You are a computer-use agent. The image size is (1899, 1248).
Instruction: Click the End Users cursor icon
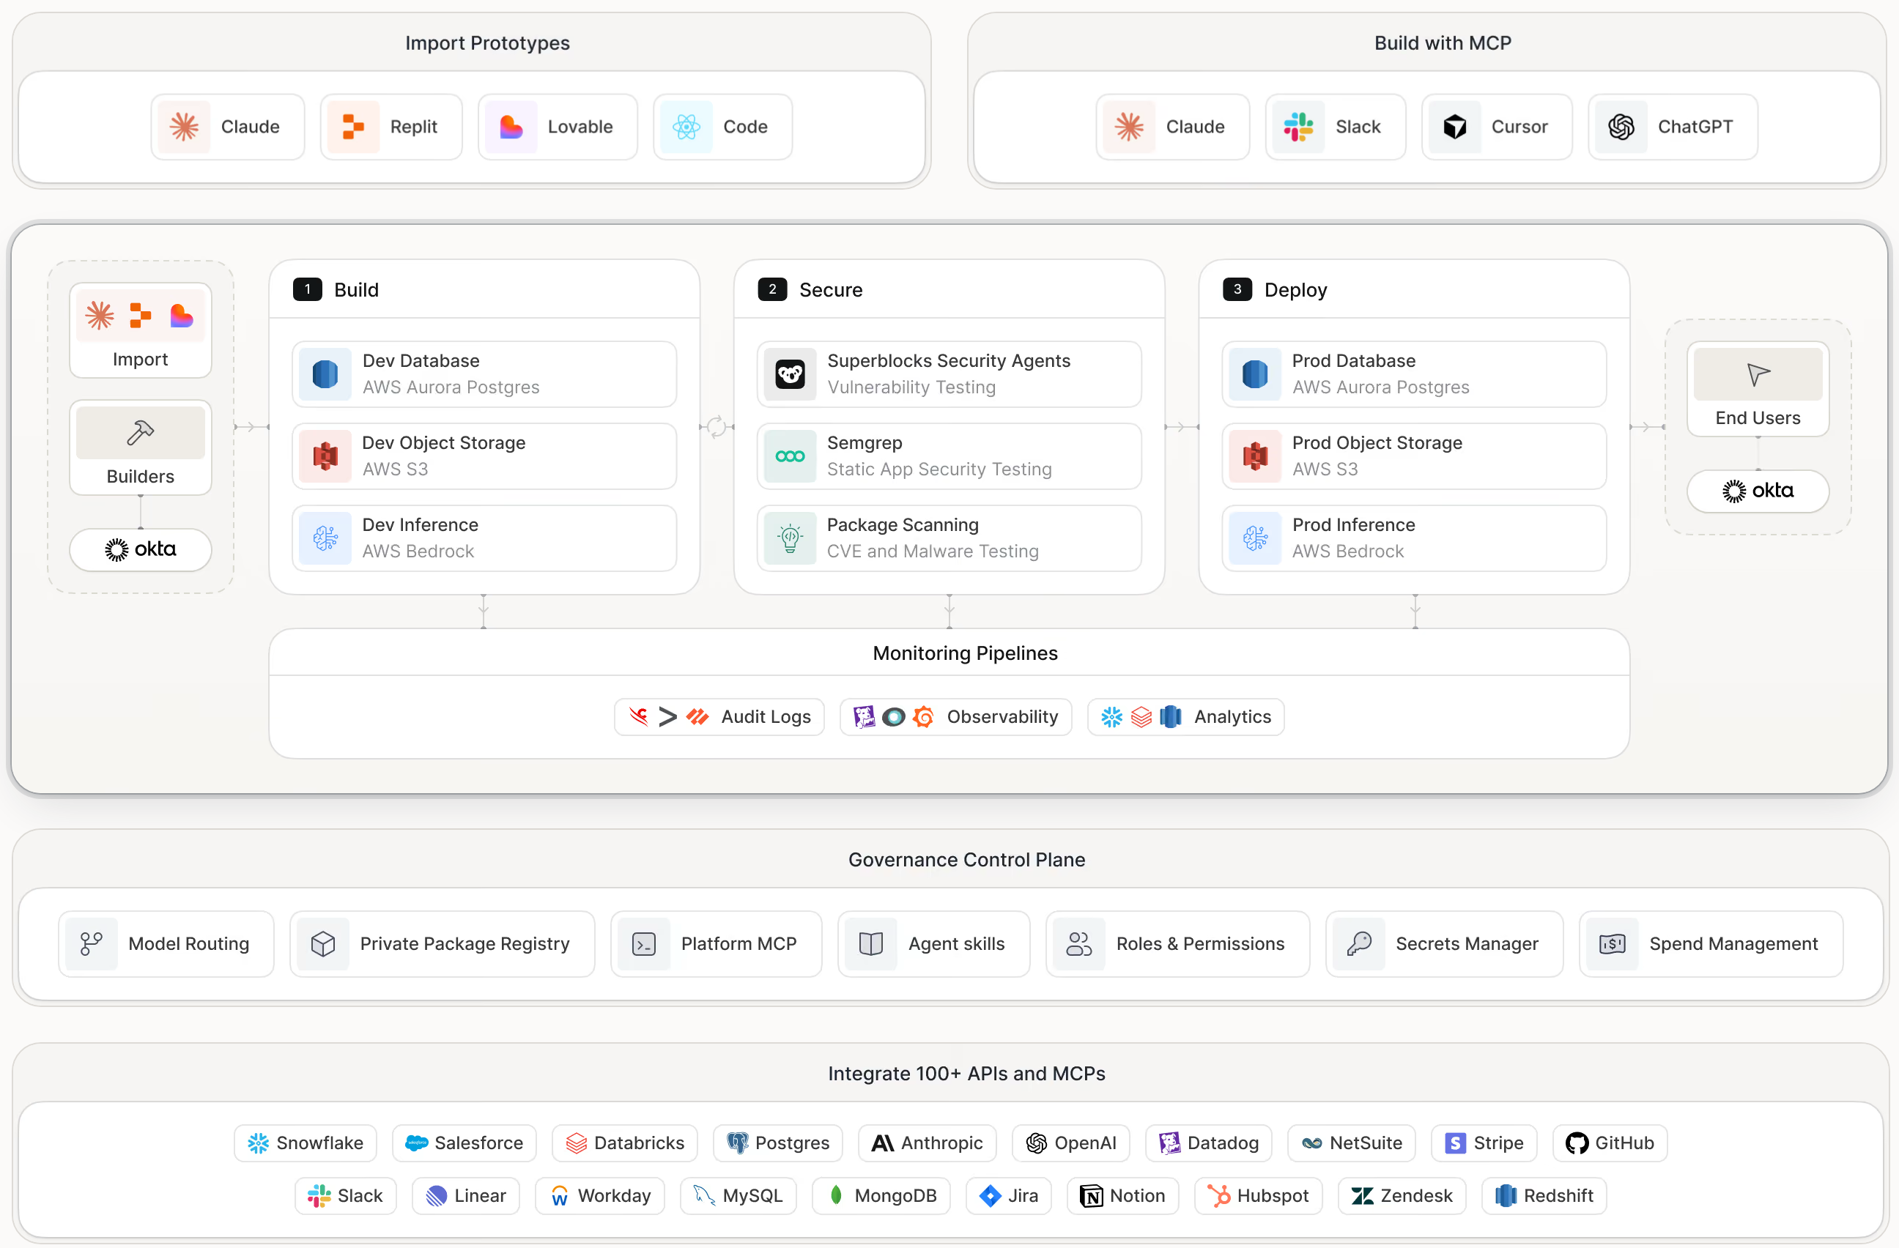(x=1758, y=374)
